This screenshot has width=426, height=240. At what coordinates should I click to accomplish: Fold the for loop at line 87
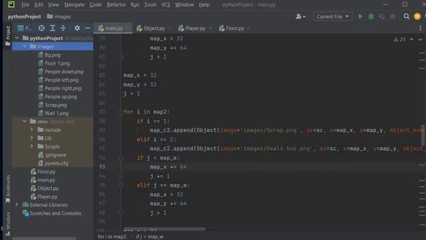tap(121, 112)
